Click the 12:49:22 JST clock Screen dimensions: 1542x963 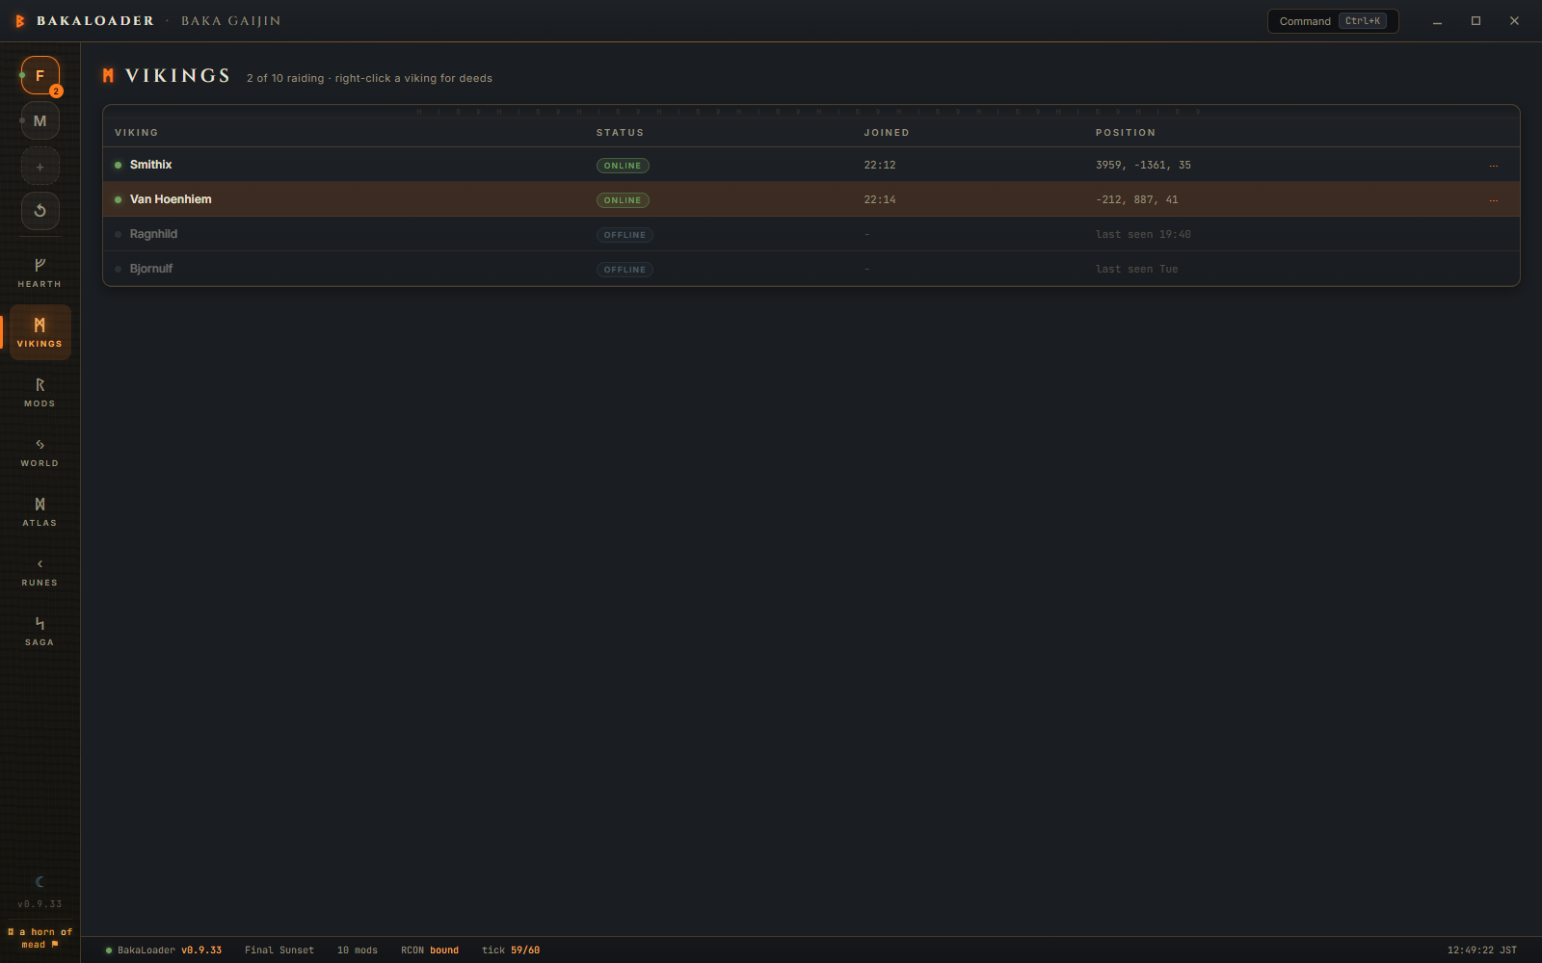click(1482, 950)
